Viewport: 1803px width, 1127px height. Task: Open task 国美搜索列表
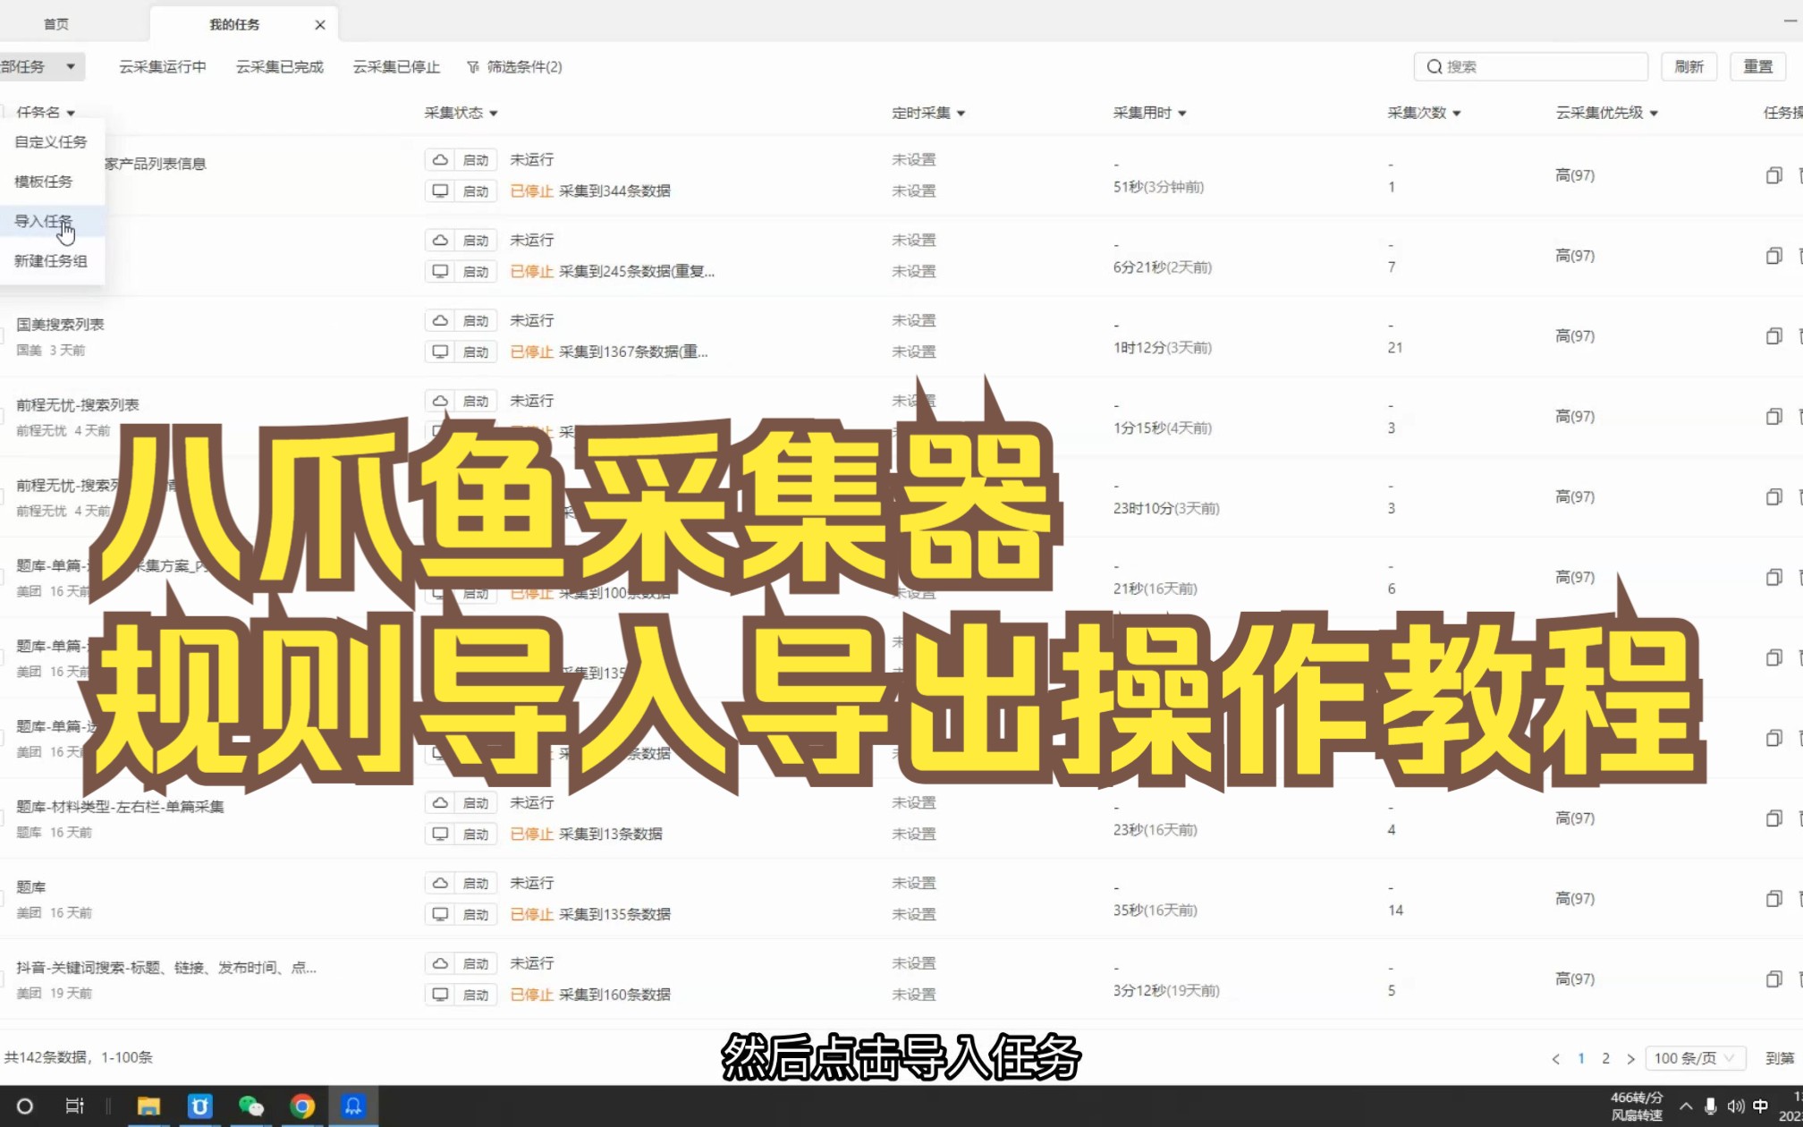[60, 324]
